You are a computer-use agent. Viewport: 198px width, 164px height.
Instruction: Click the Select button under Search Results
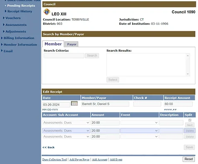[x=113, y=80]
